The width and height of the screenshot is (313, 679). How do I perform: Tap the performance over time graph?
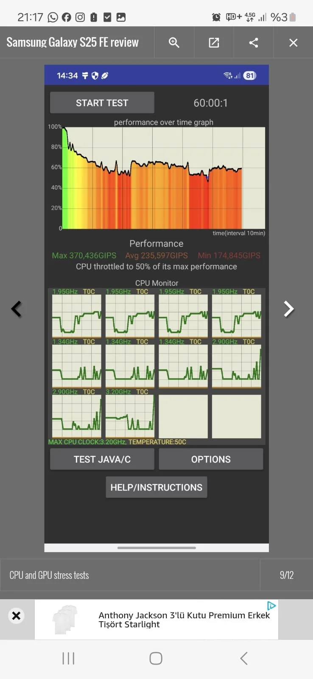coord(164,178)
